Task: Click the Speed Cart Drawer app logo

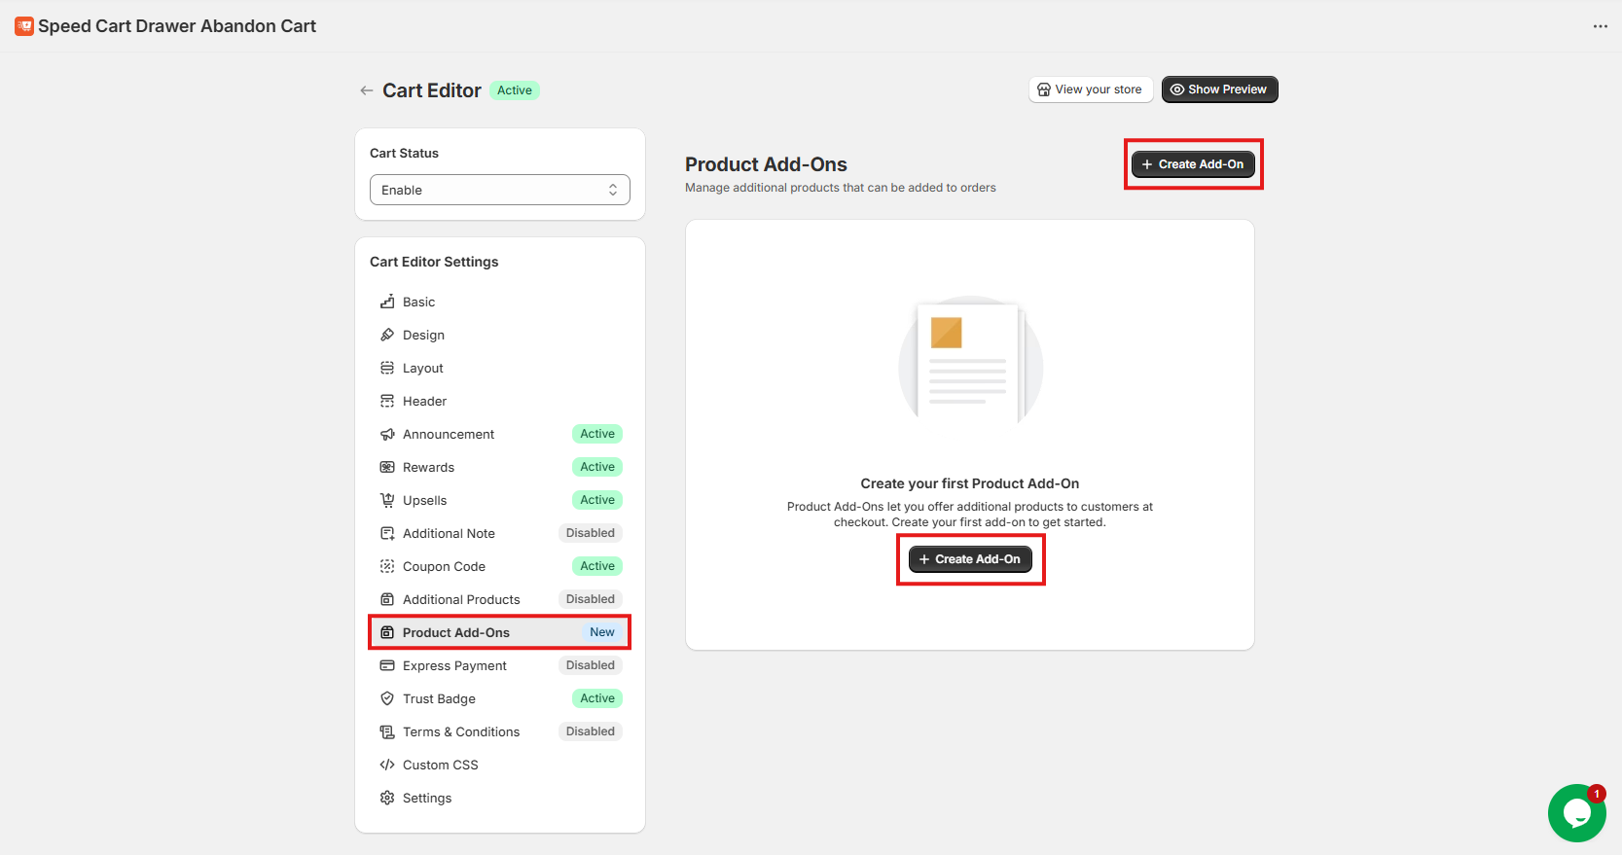Action: pyautogui.click(x=24, y=26)
